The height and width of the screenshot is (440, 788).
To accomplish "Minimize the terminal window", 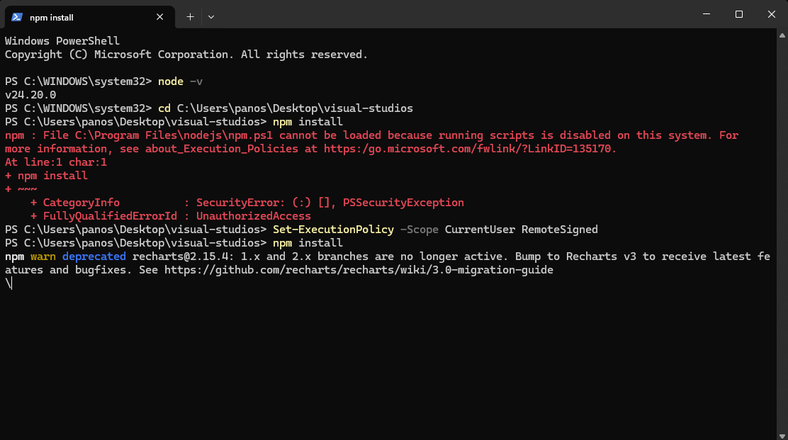I will (x=706, y=14).
